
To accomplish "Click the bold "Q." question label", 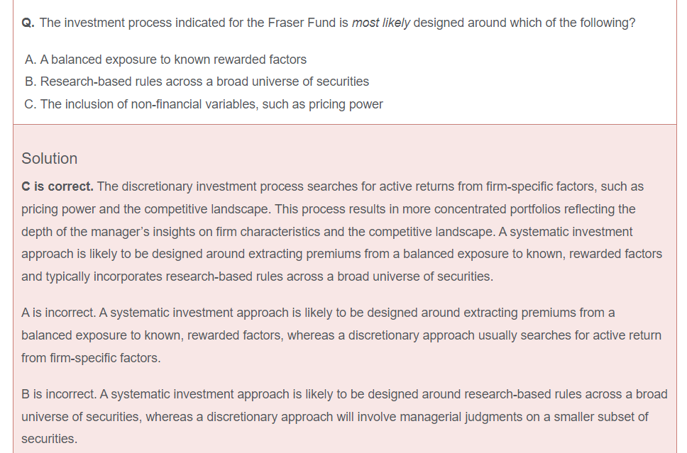I will point(28,23).
